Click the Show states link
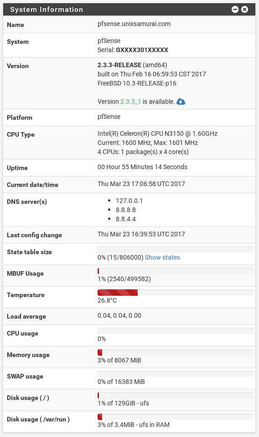Viewport: 259px width, 437px height. [x=163, y=257]
